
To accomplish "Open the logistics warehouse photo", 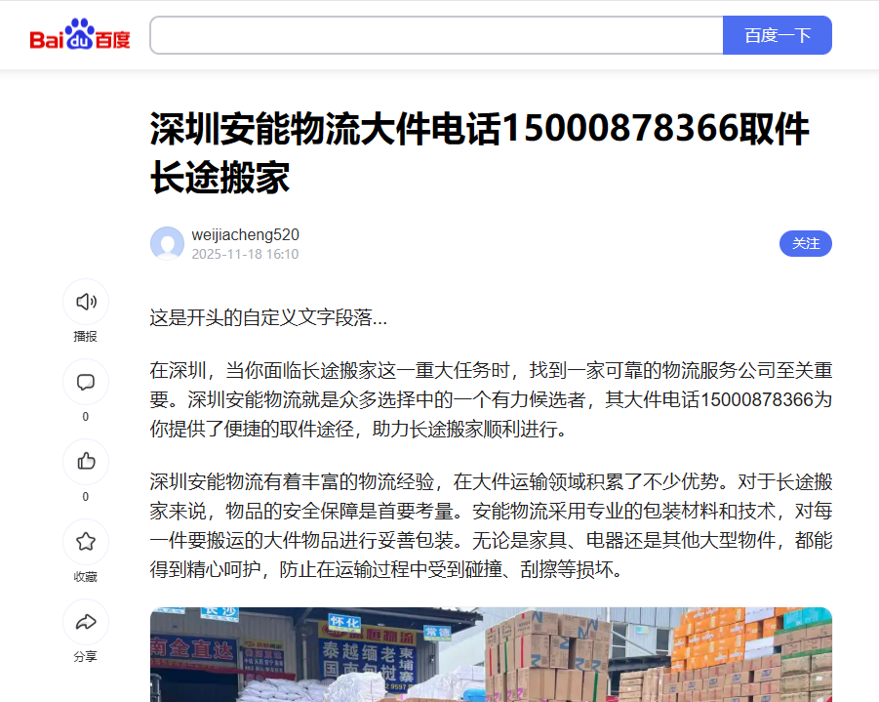I will click(x=491, y=654).
